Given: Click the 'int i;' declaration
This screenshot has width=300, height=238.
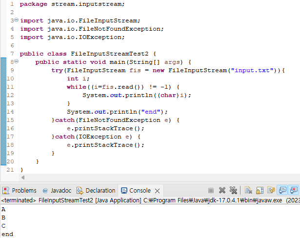Looking at the screenshot, I should tap(78, 79).
